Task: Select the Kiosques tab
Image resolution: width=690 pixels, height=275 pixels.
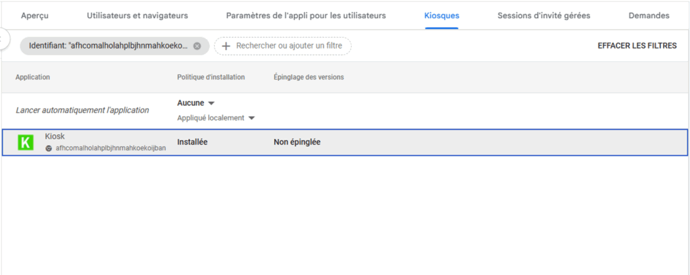Action: pyautogui.click(x=441, y=16)
